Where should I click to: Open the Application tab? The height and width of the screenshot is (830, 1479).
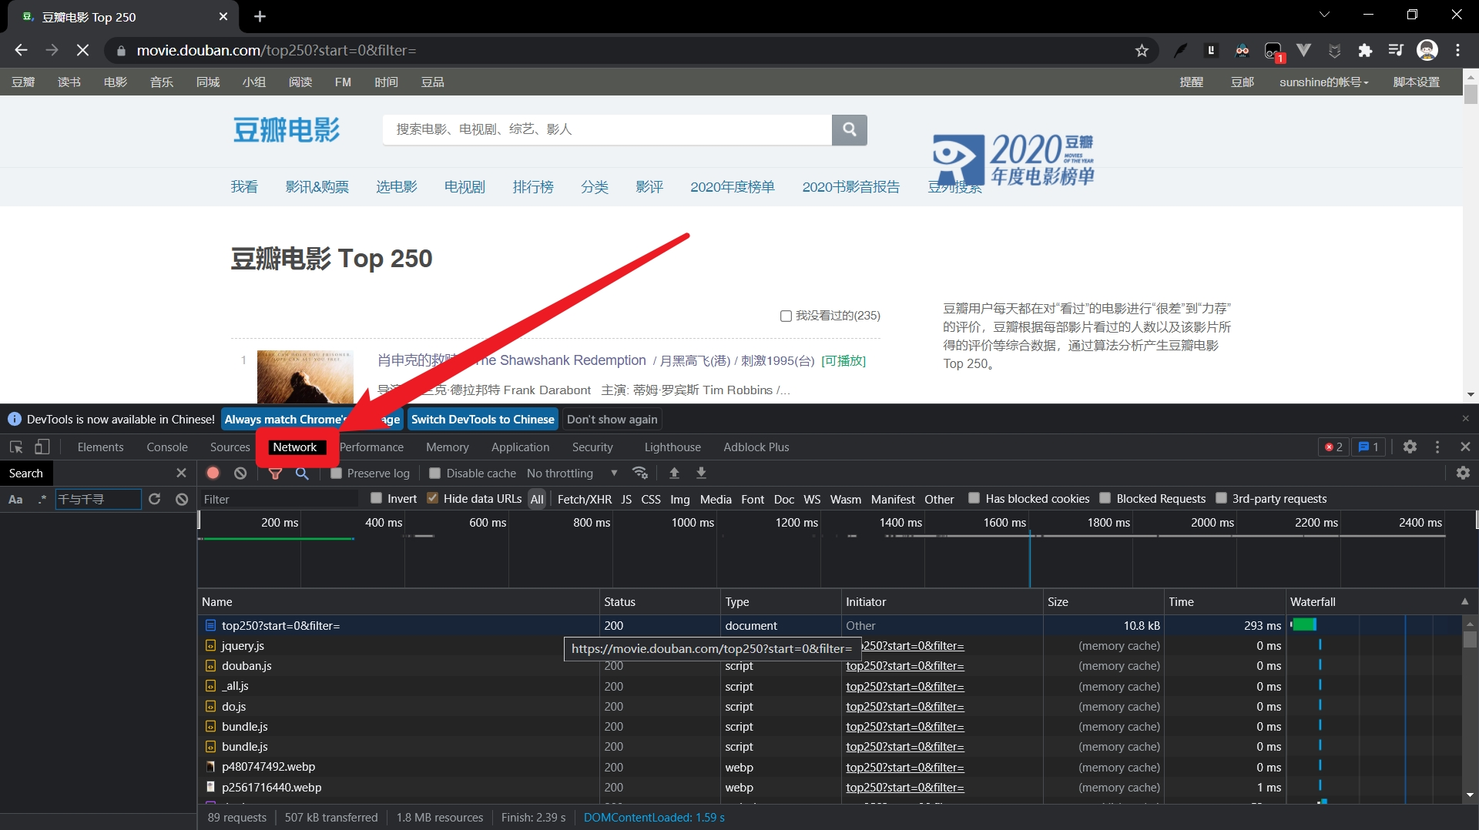521,447
